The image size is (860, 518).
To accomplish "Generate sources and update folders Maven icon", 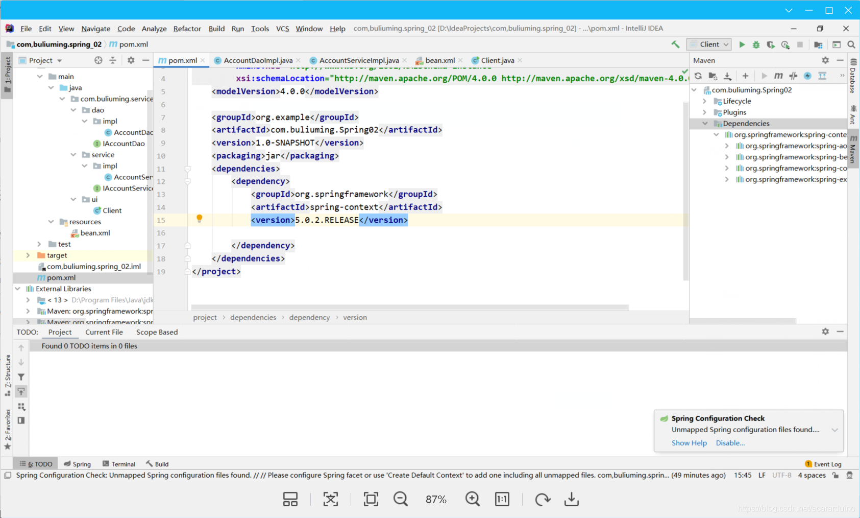I will tap(713, 76).
